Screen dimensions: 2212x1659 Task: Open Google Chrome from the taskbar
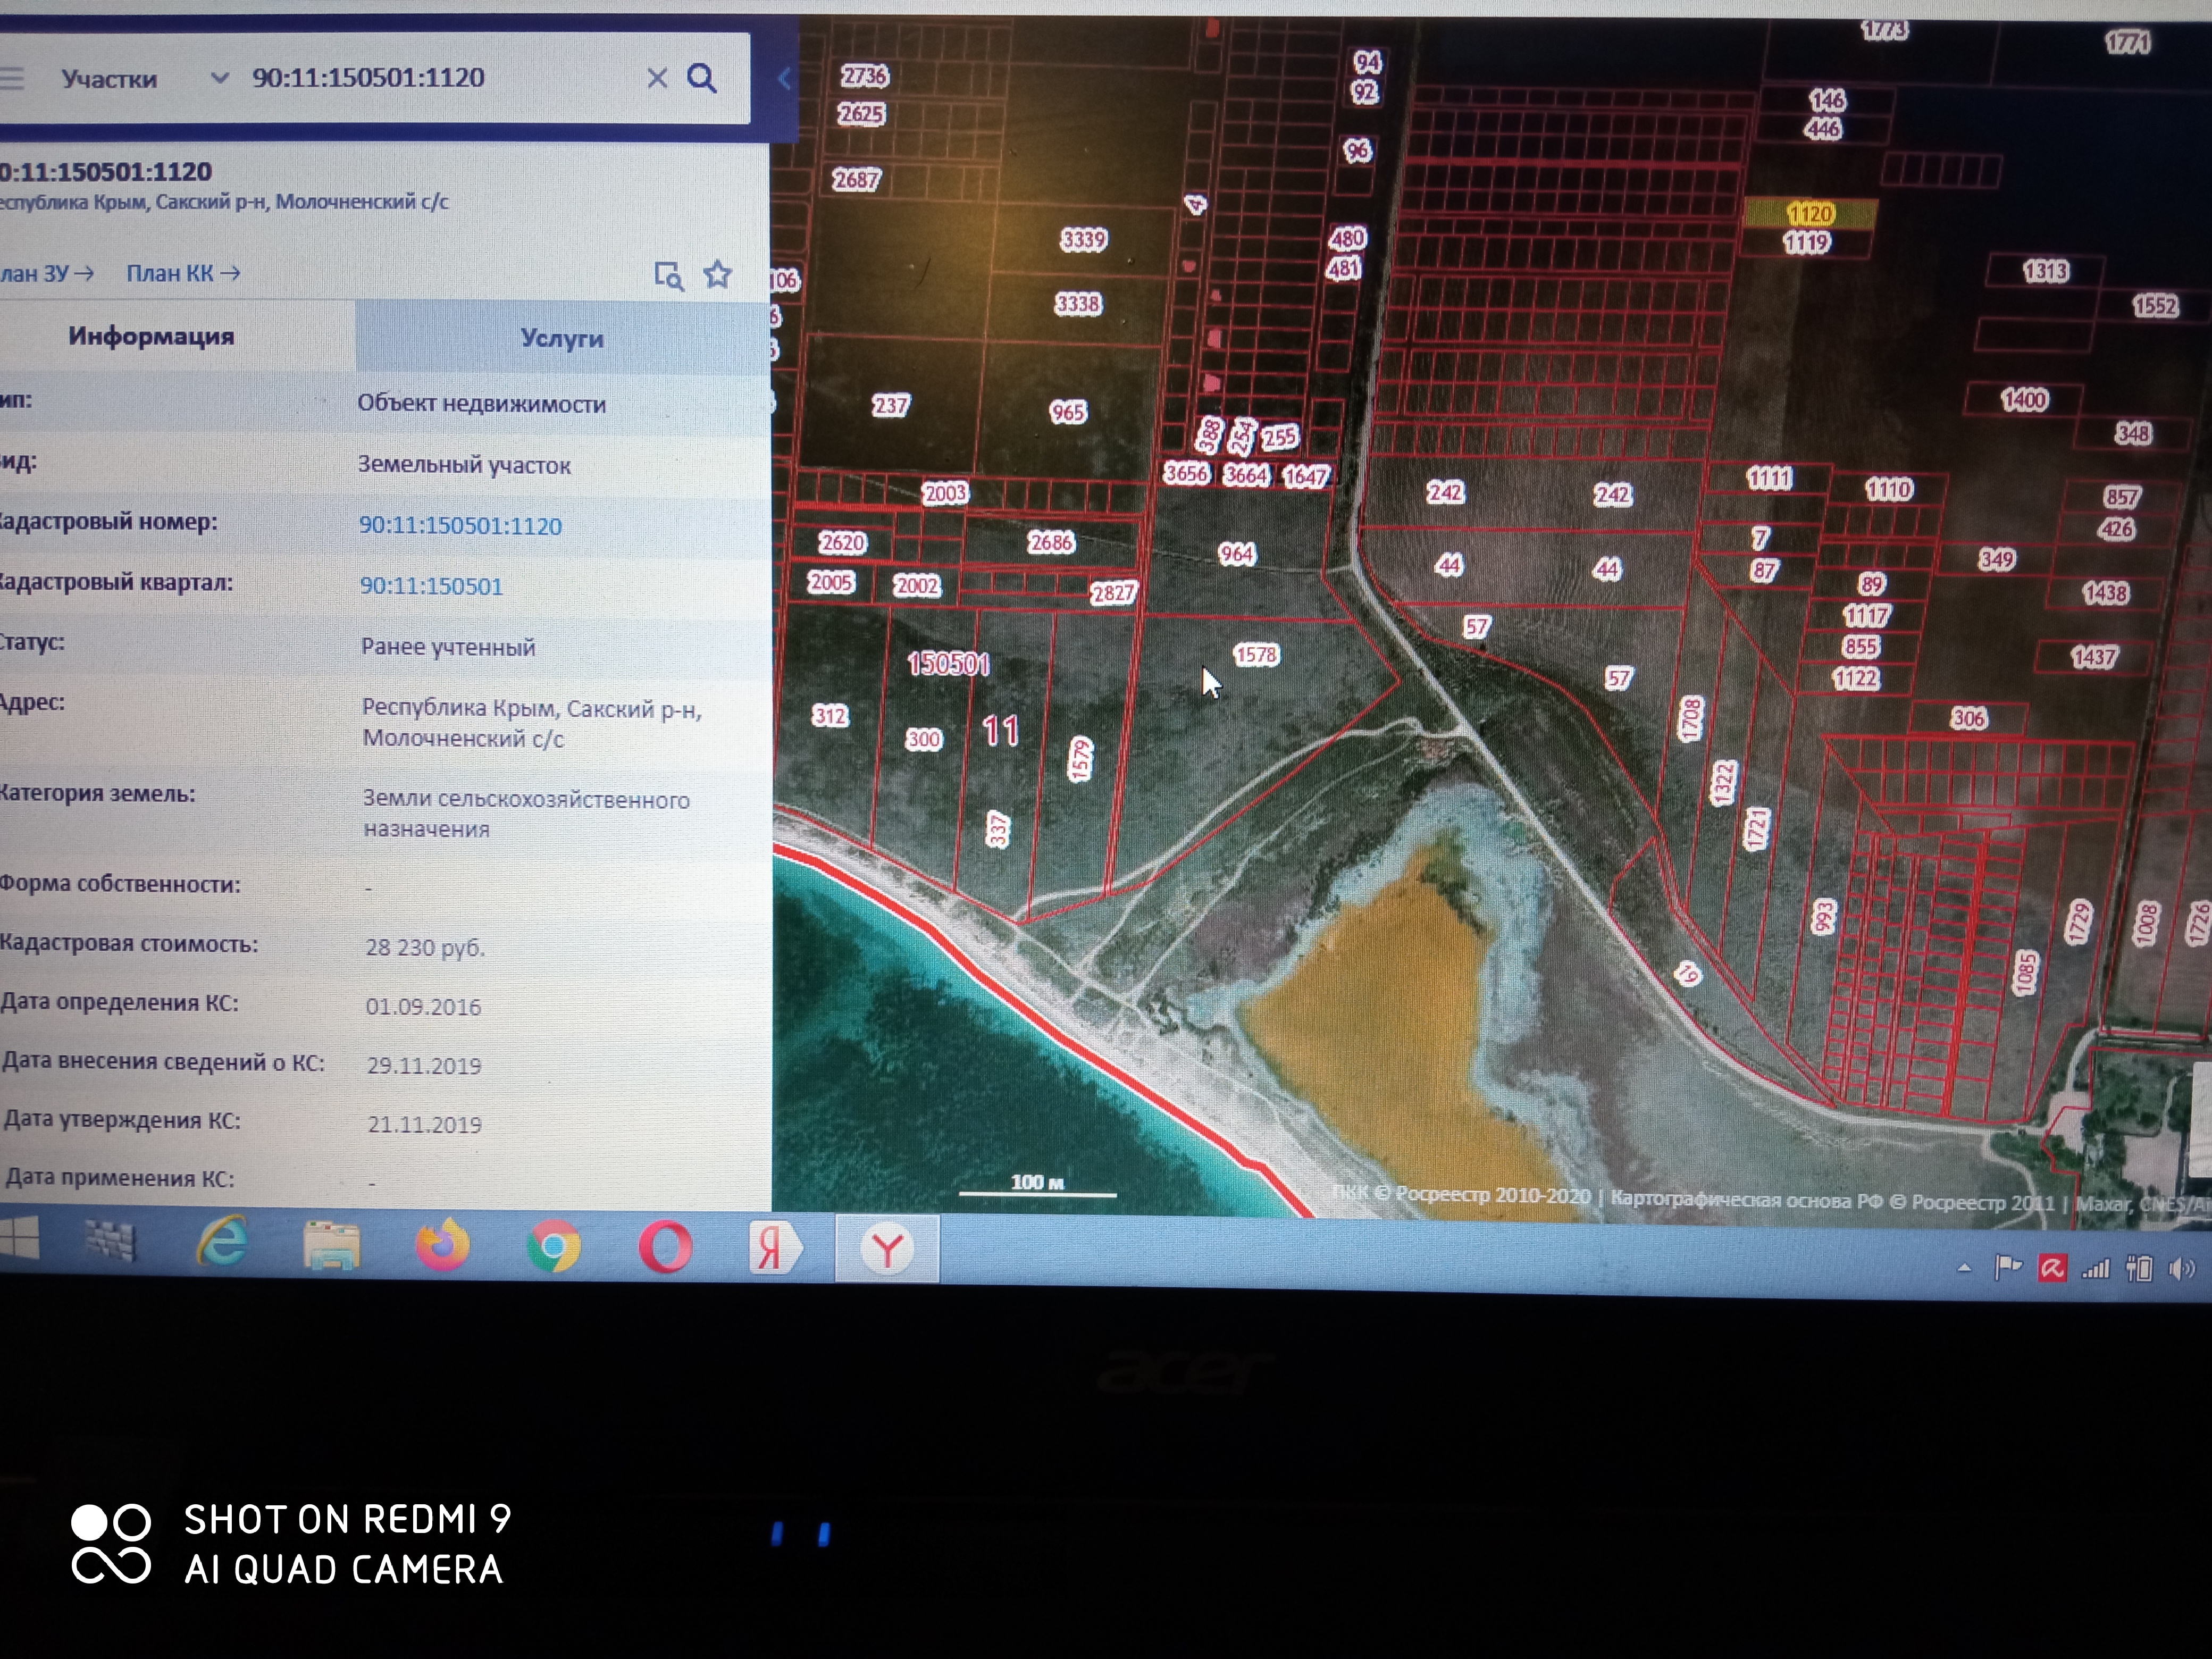pos(553,1246)
